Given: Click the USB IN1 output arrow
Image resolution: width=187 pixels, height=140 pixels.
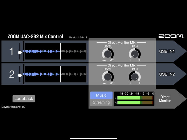Looking at the screenshot, I should 171,51.
